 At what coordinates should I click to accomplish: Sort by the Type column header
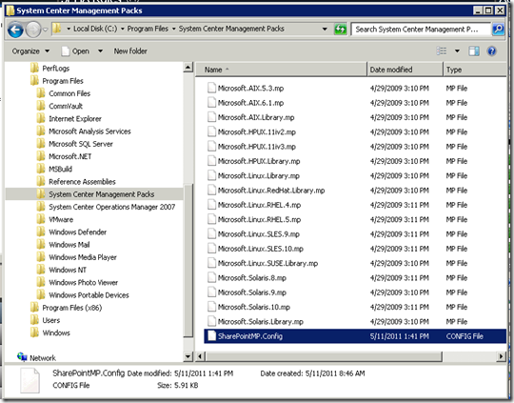[x=474, y=70]
